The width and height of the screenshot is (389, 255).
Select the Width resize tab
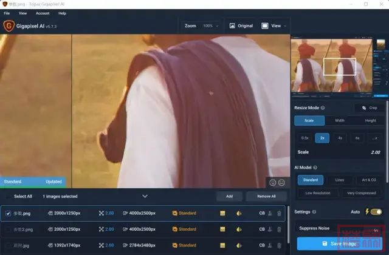(340, 120)
